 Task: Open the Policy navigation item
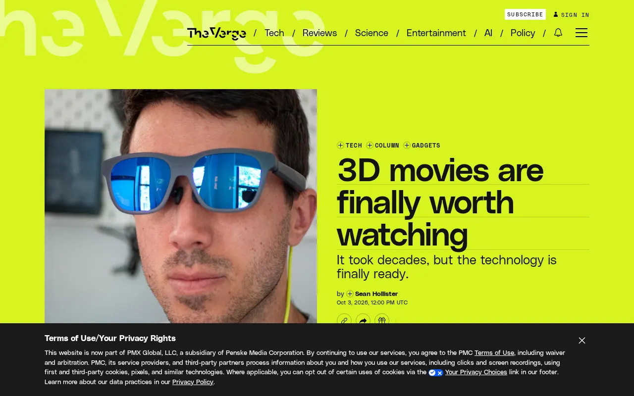(523, 33)
